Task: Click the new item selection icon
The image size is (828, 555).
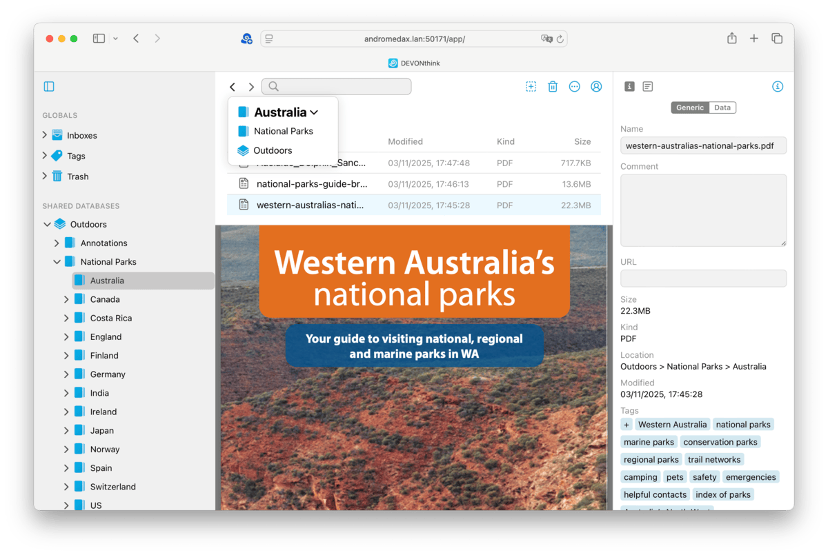Action: (531, 87)
